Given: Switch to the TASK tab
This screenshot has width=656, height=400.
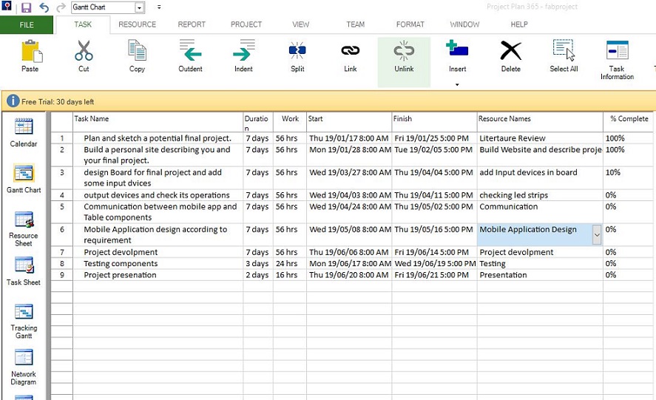Looking at the screenshot, I should coord(83,24).
